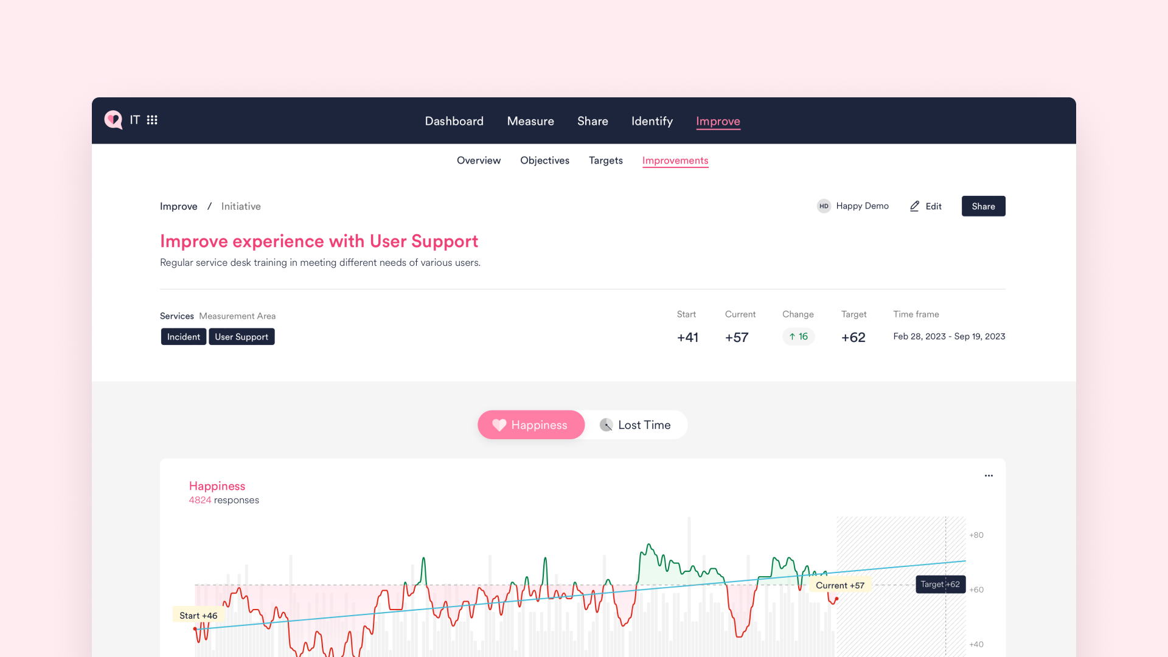Screen dimensions: 1168x657
Task: Click the Services label
Action: tap(177, 316)
